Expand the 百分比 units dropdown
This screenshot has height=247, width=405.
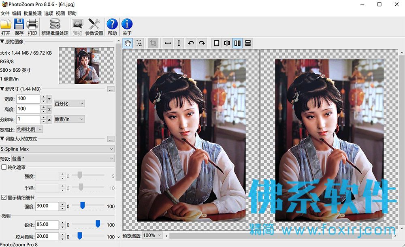(69, 104)
